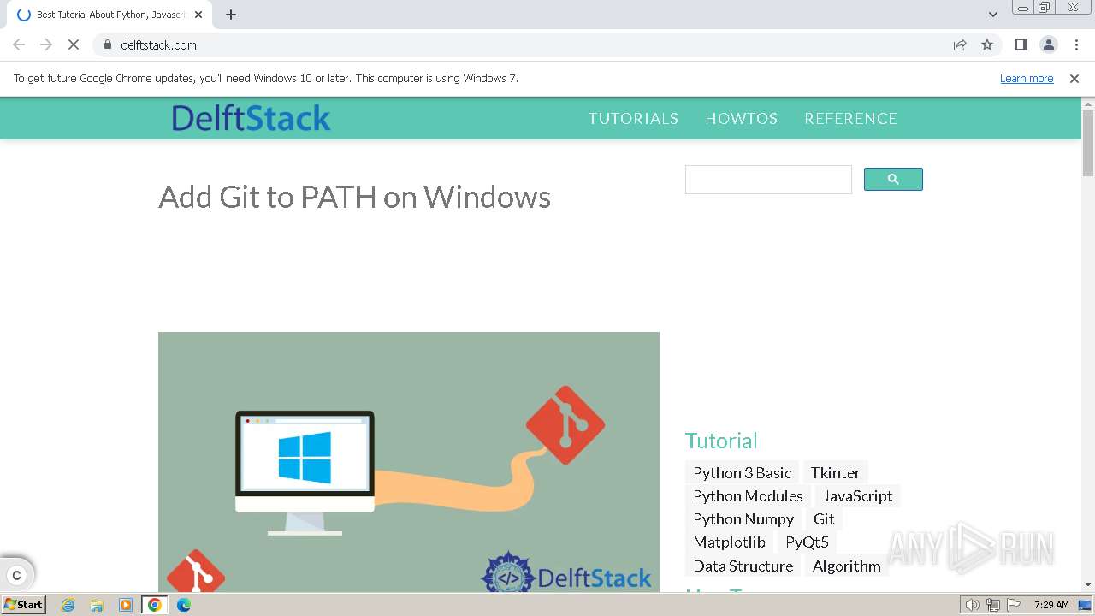Open Python 3 Basic tutorial
This screenshot has width=1095, height=616.
coord(742,473)
